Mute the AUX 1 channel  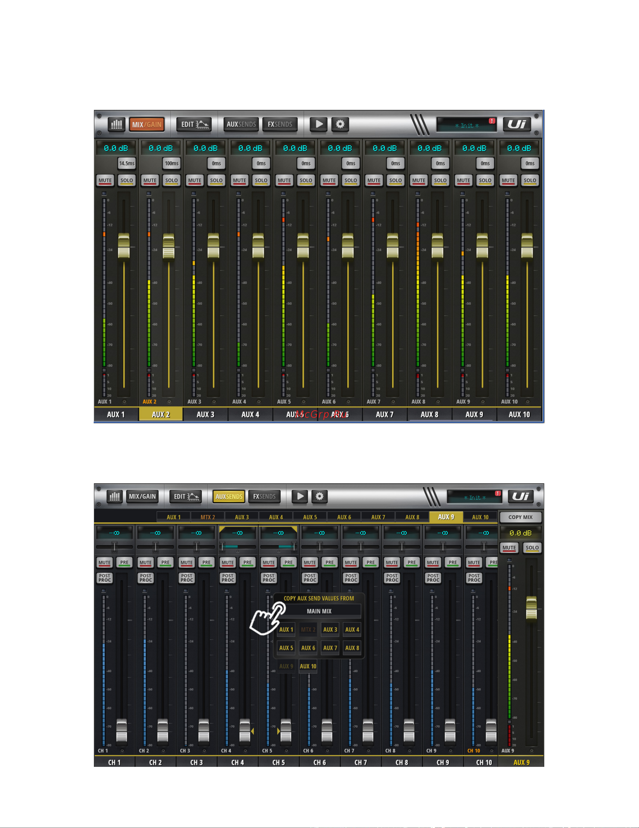105,181
